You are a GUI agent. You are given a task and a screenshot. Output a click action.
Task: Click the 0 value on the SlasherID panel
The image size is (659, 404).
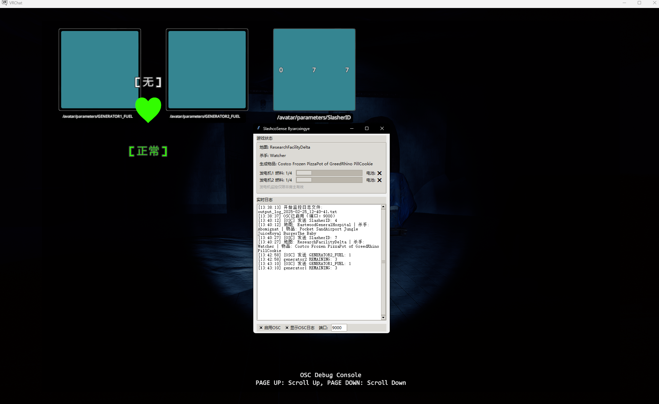281,70
